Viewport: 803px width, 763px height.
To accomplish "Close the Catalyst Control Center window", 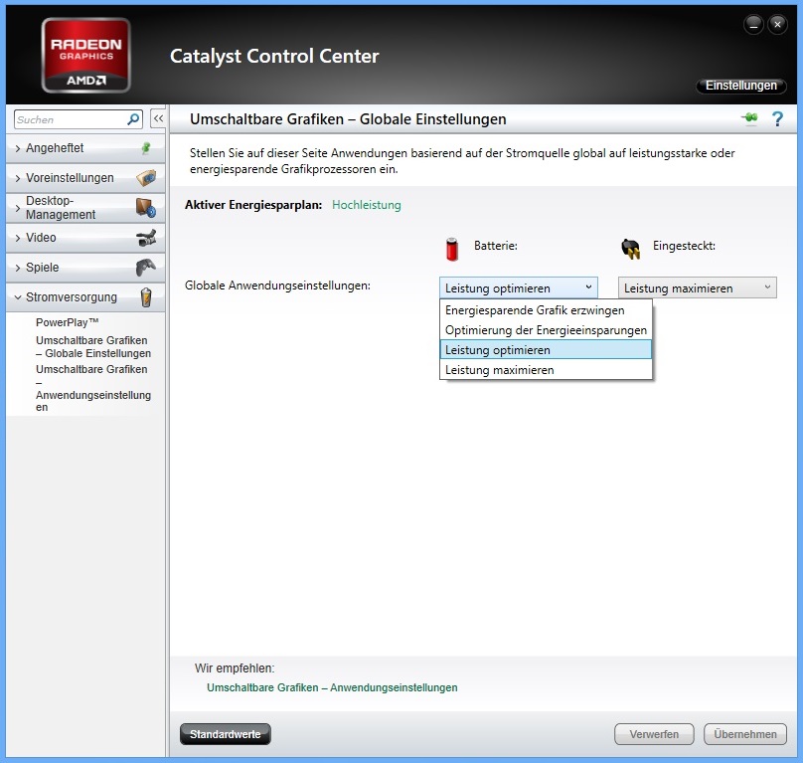I will [x=777, y=24].
